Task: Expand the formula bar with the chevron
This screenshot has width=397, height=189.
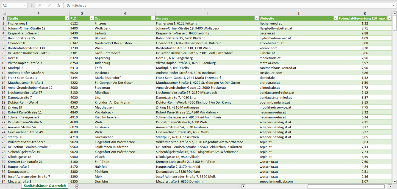Action: [394, 5]
